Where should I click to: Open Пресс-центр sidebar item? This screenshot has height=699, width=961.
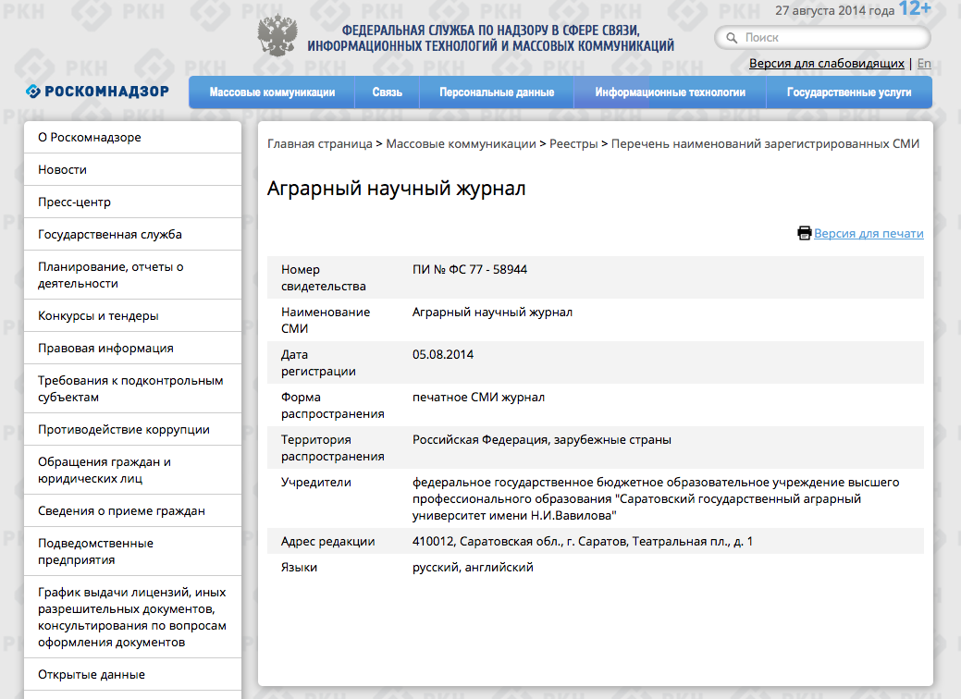[132, 202]
